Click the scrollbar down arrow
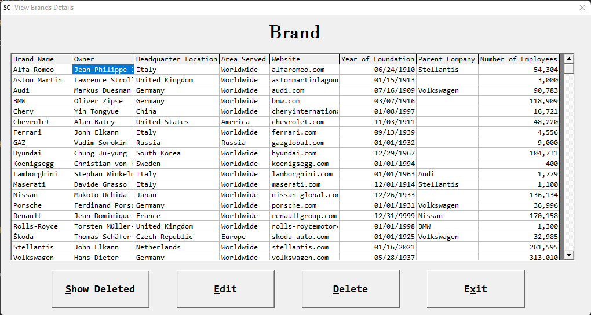Screen dimensions: 591x315 [569, 255]
